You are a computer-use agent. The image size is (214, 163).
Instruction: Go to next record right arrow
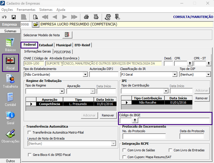[x=64, y=17]
